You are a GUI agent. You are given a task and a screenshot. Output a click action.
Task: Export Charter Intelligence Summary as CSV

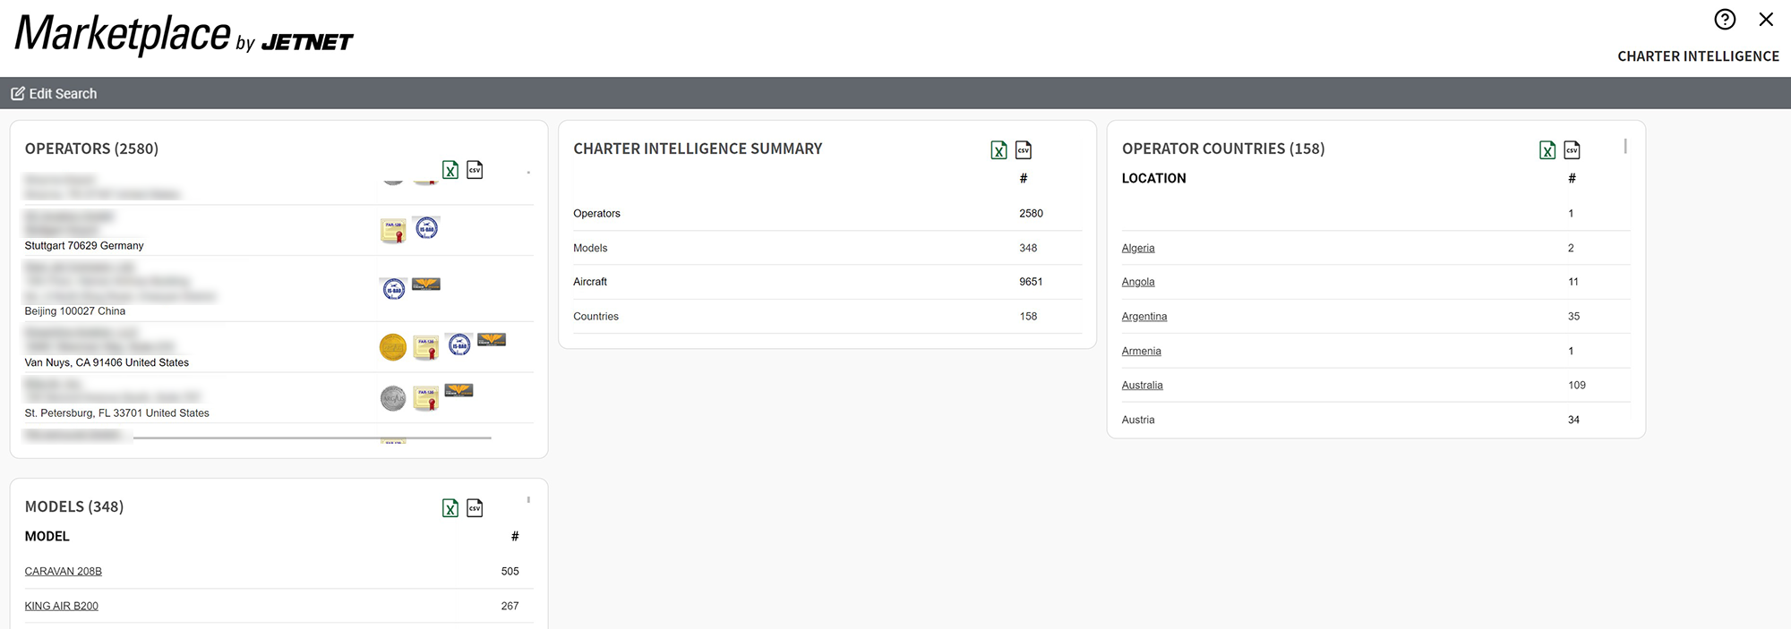(x=1024, y=150)
